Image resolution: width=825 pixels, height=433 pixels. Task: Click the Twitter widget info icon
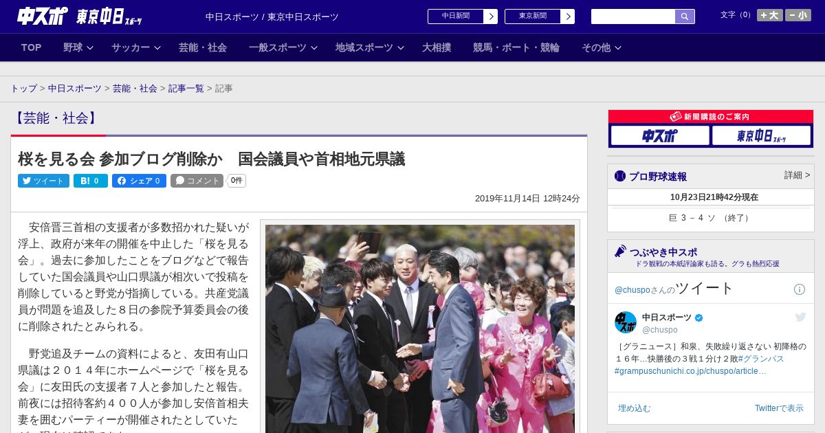800,289
